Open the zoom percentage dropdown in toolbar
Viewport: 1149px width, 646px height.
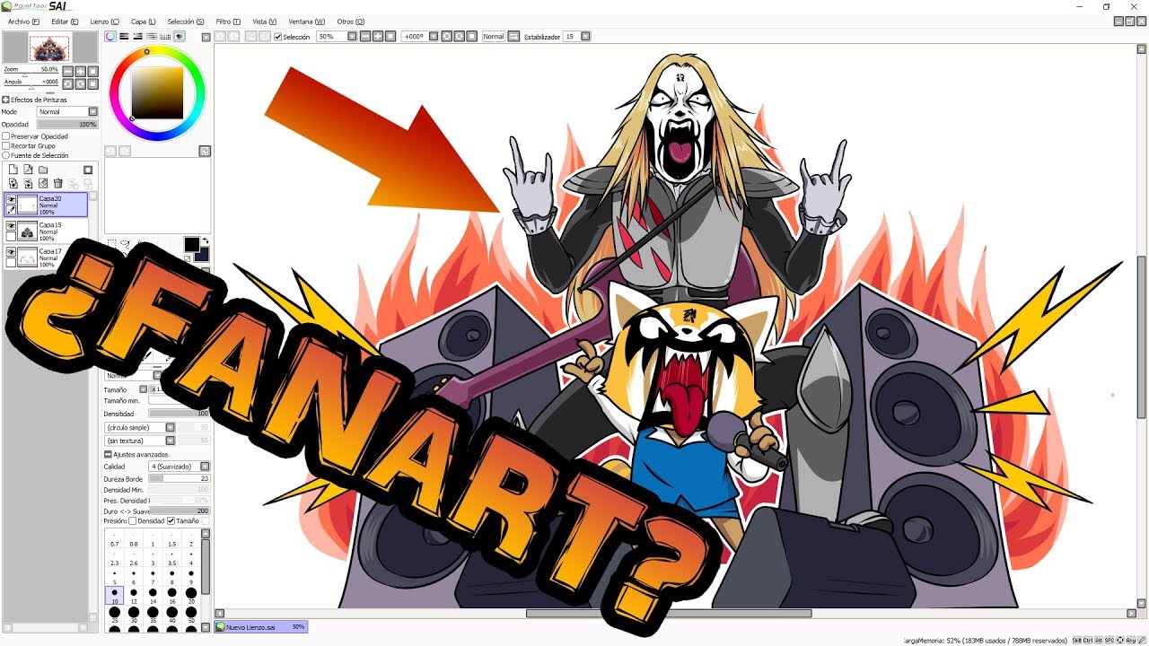352,36
